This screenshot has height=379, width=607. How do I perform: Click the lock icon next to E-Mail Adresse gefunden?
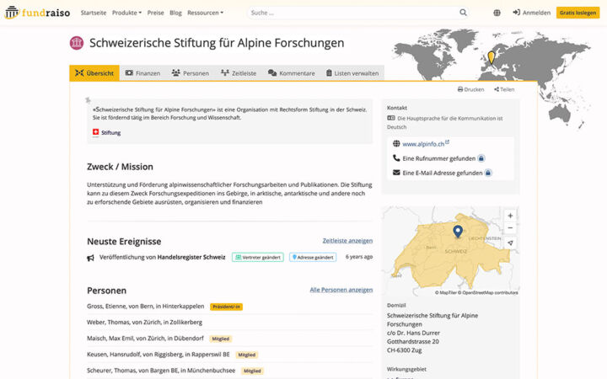point(488,173)
